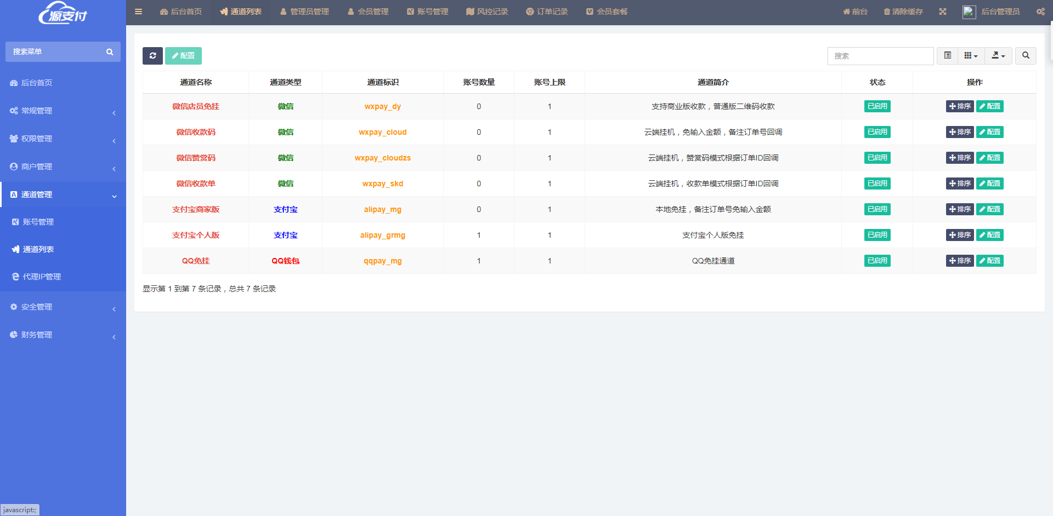Open the 后台管理员 user menu
The image size is (1053, 516).
[x=992, y=12]
